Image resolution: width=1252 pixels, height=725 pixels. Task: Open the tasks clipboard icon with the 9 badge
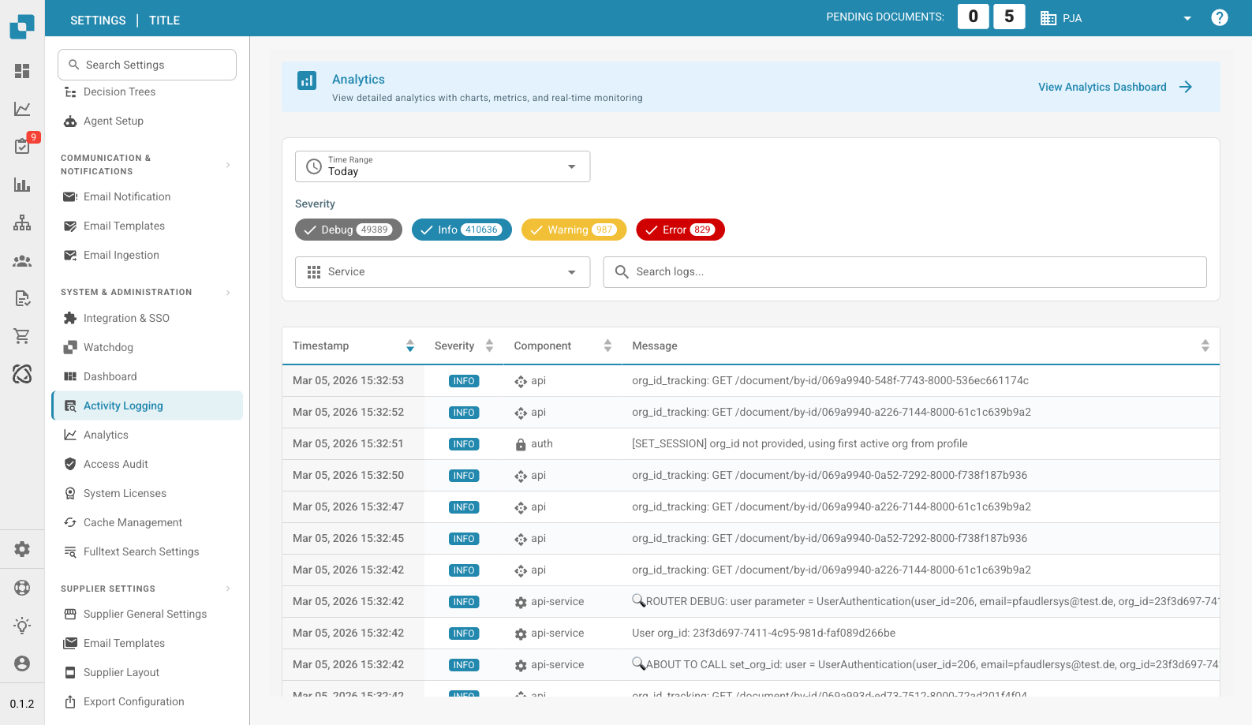tap(22, 146)
